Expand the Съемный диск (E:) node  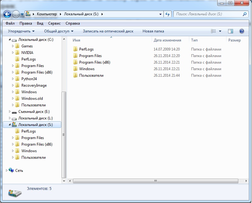click(x=10, y=112)
